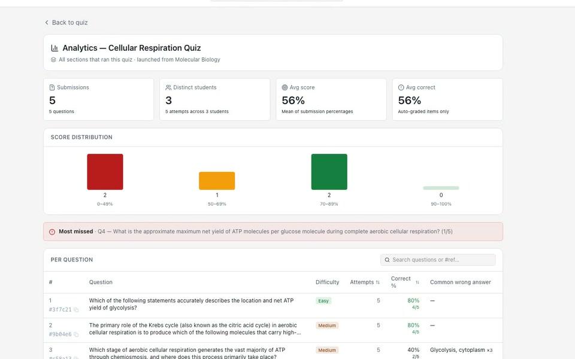Click the green 70–89% score bar
This screenshot has width=575, height=359.
tap(329, 172)
